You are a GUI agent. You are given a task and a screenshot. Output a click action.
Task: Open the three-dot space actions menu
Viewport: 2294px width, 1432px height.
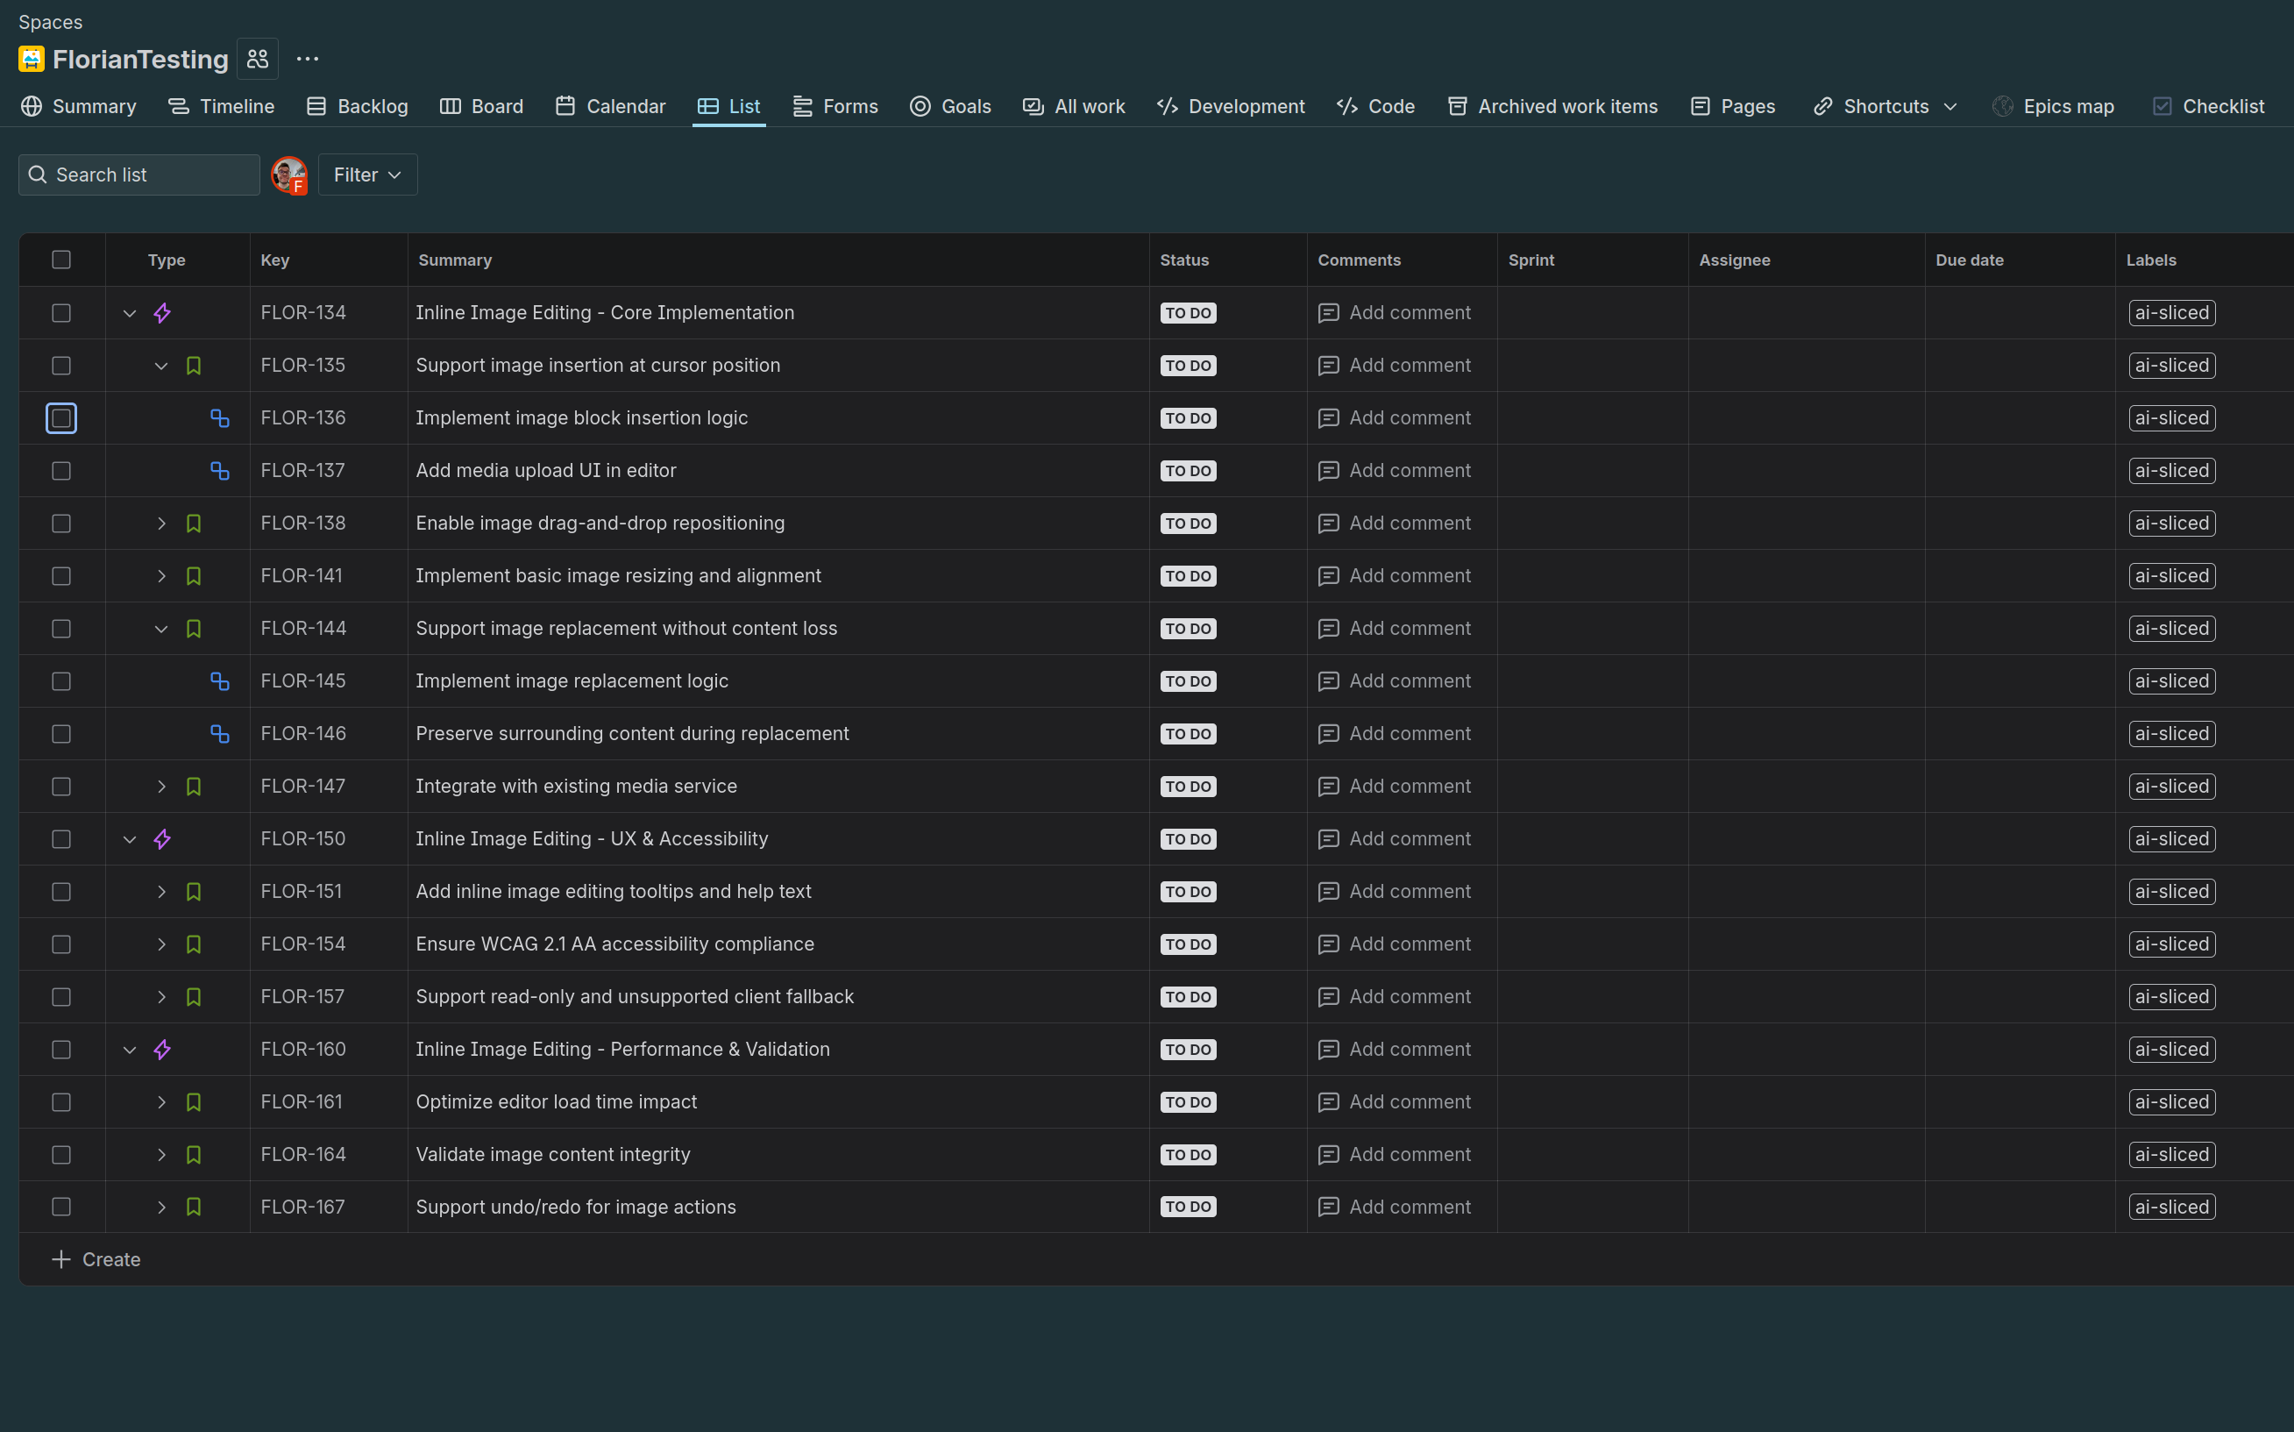(307, 59)
